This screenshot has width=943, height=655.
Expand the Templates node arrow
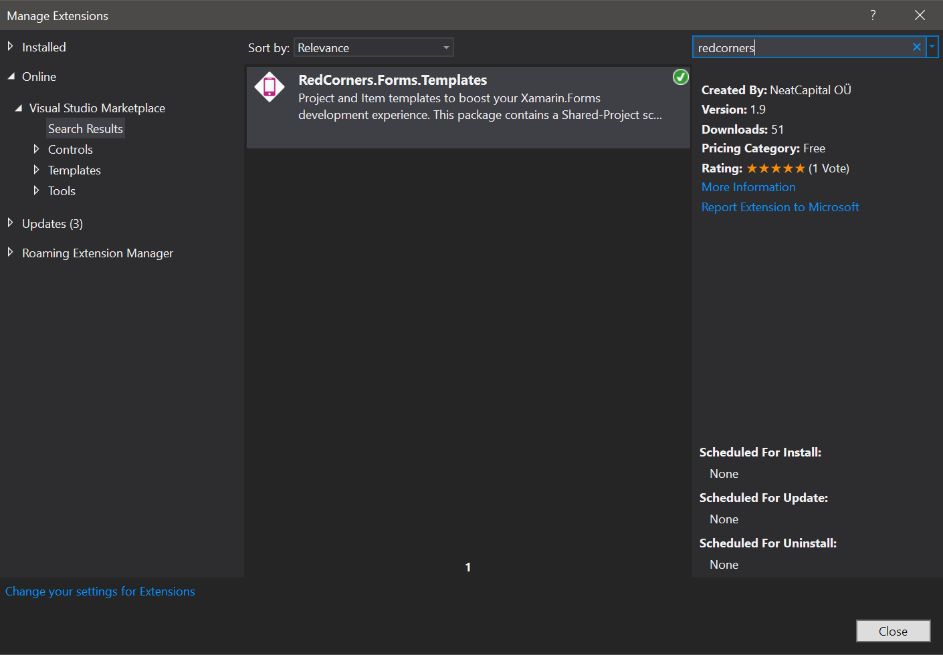(x=36, y=169)
